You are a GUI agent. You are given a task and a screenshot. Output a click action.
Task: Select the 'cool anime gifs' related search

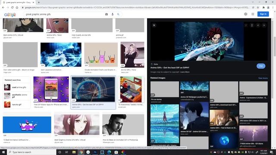tap(17, 87)
